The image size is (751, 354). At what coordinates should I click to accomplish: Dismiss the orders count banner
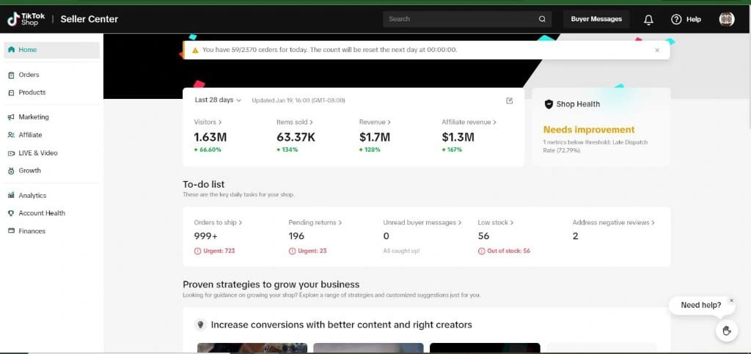click(x=657, y=50)
